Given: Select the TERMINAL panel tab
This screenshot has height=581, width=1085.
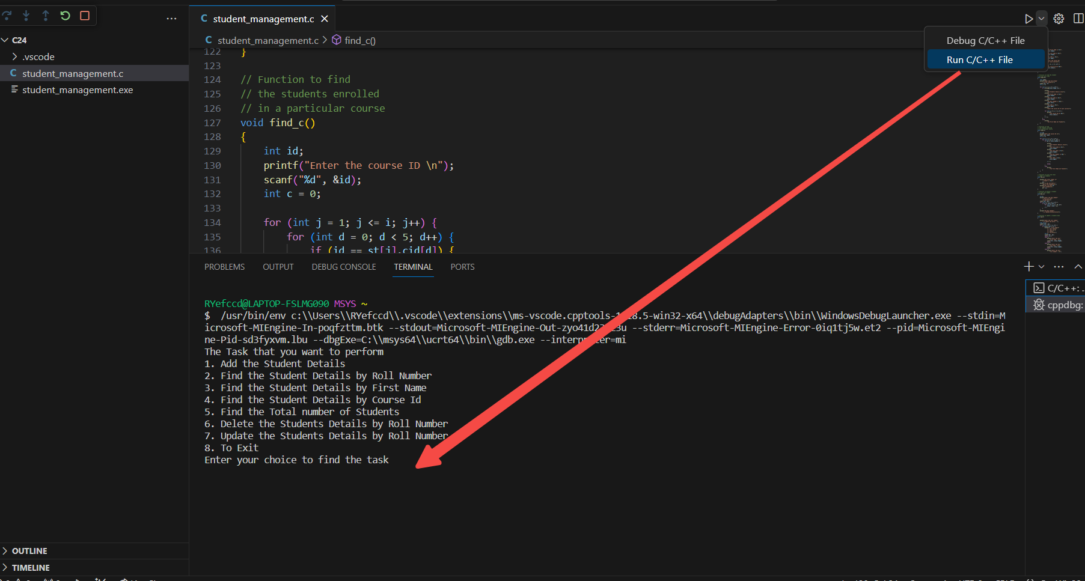Looking at the screenshot, I should point(413,267).
